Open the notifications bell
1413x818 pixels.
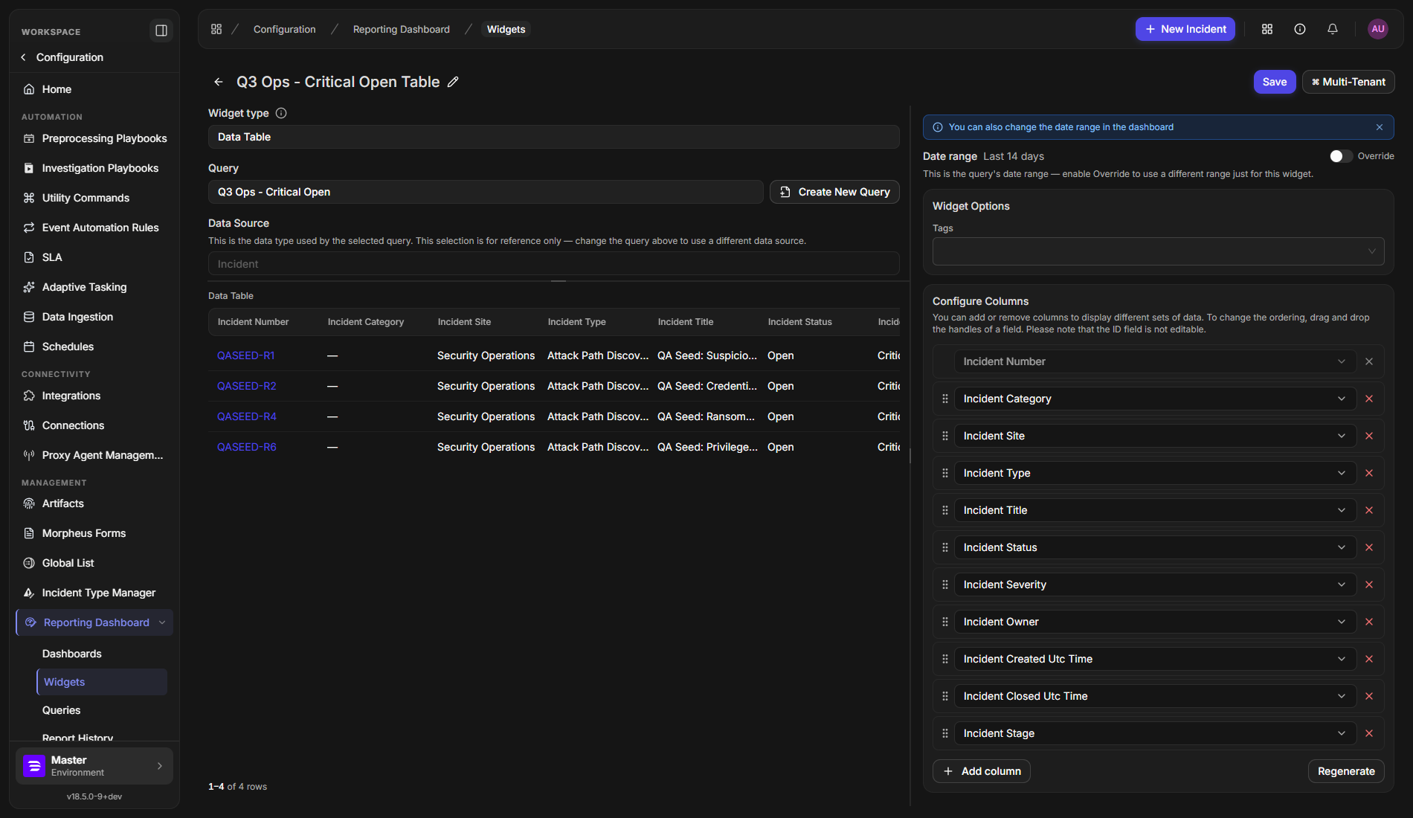(1333, 29)
